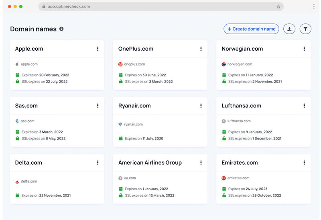The width and height of the screenshot is (321, 220).
Task: Click the Create domain name button
Action: [251, 29]
